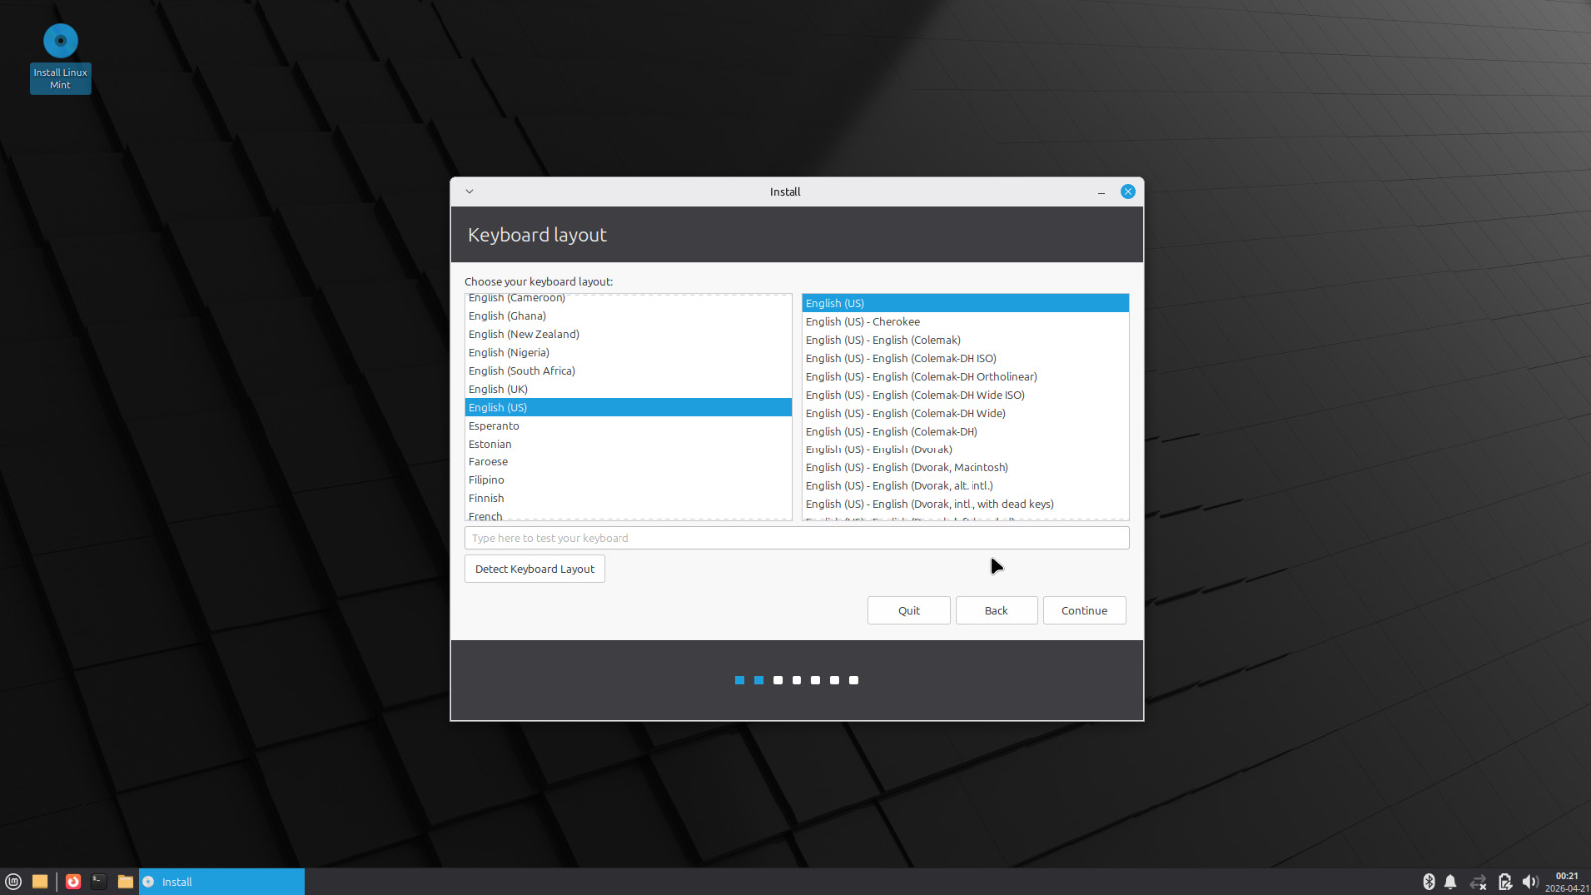This screenshot has width=1591, height=895.
Task: Click the keyboard test input field
Action: pyautogui.click(x=795, y=538)
